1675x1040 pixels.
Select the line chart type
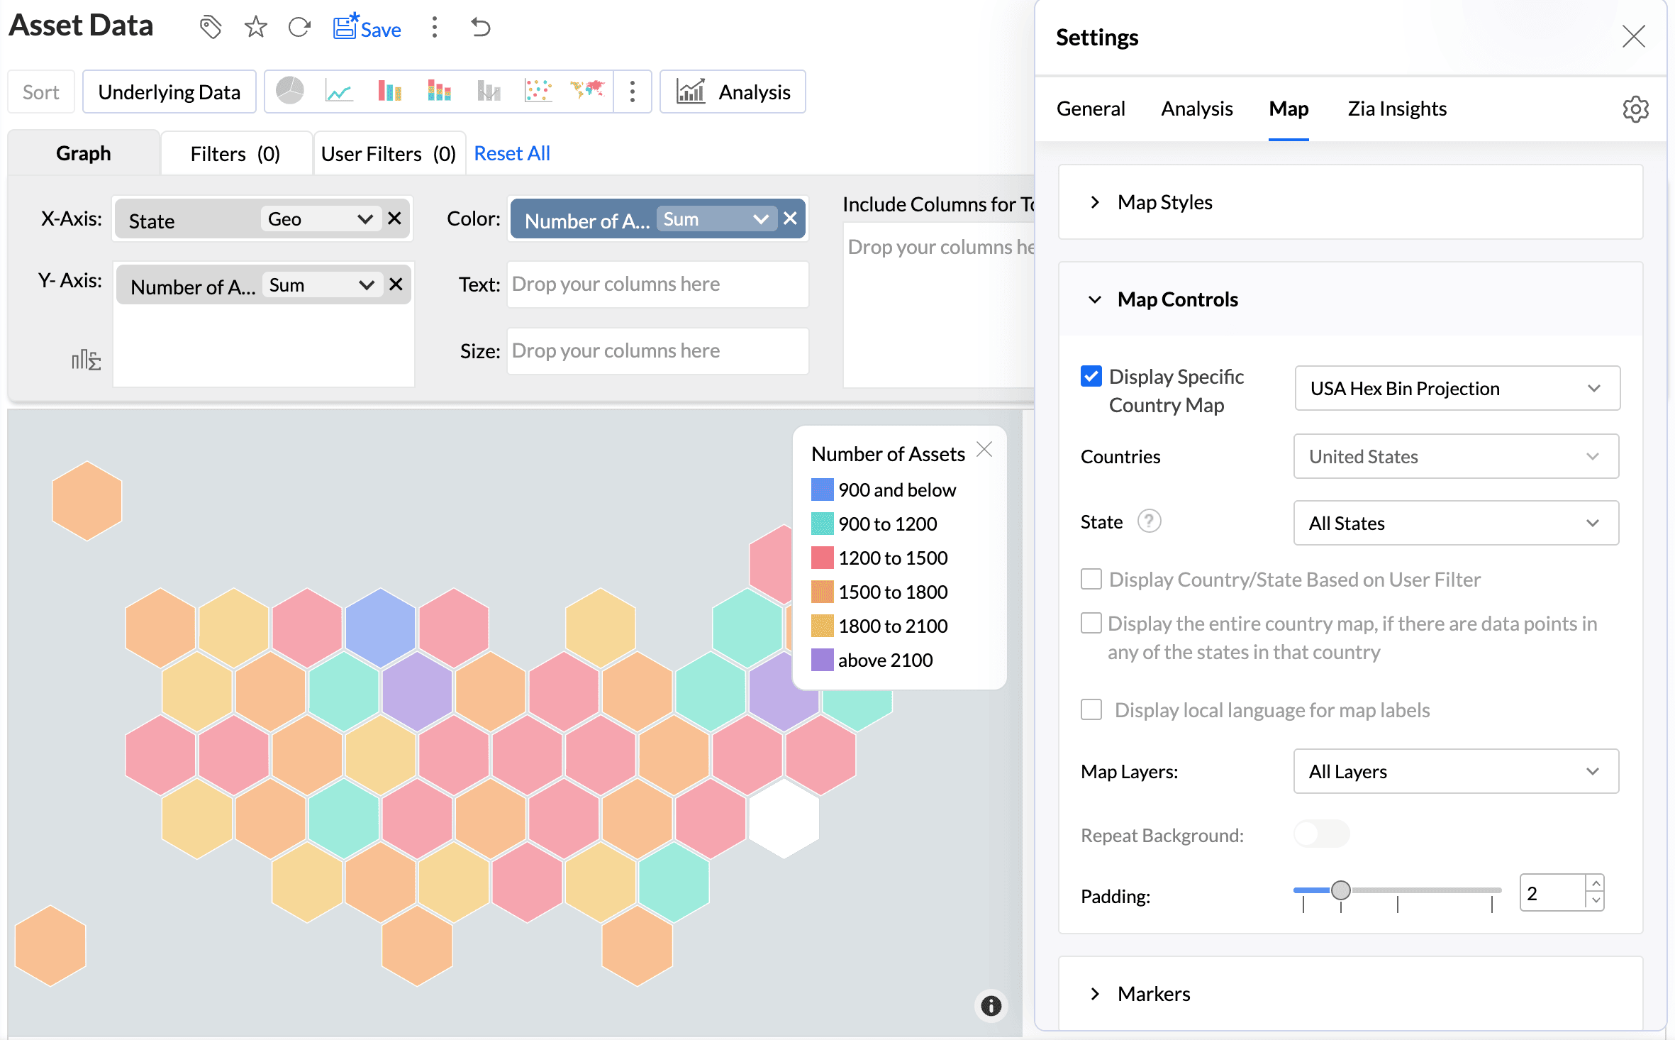pyautogui.click(x=339, y=92)
